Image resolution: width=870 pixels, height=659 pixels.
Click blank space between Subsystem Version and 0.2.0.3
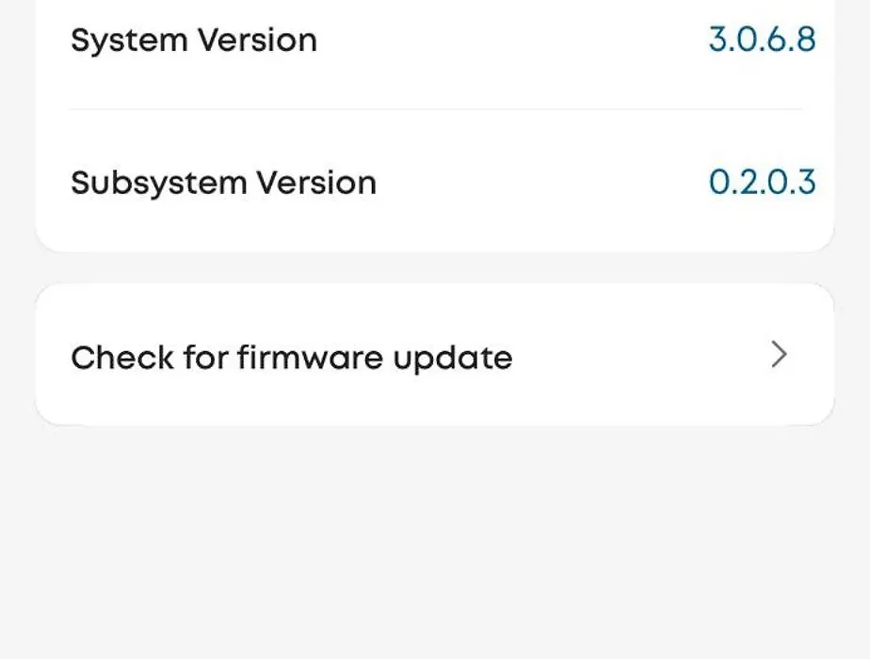(541, 183)
